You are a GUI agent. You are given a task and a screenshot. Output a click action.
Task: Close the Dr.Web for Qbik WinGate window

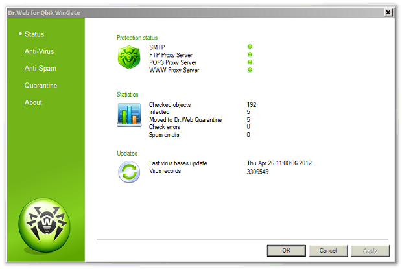point(388,12)
